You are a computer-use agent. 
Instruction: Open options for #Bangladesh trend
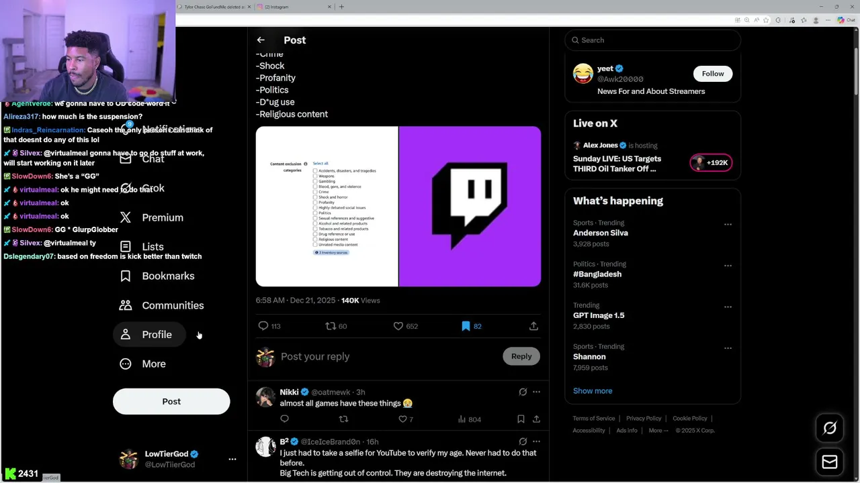point(728,266)
